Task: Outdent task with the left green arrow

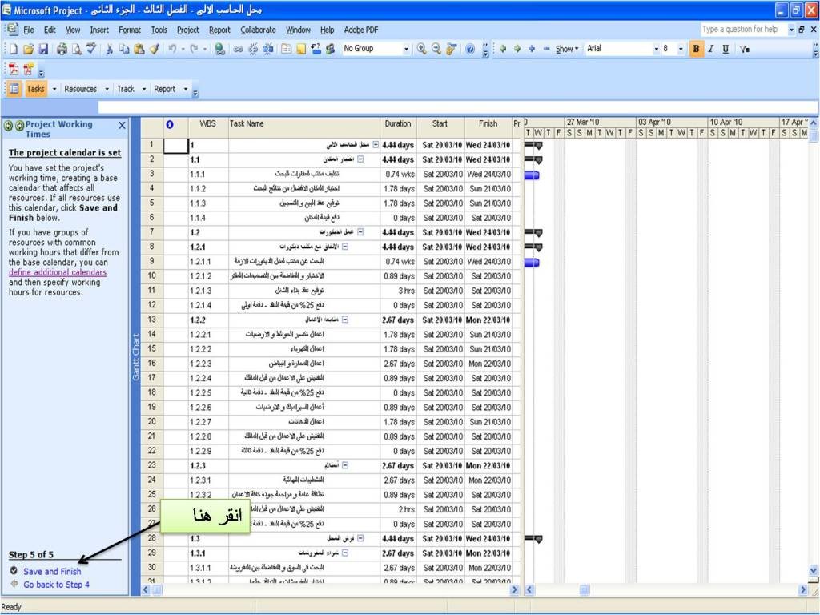Action: 503,49
